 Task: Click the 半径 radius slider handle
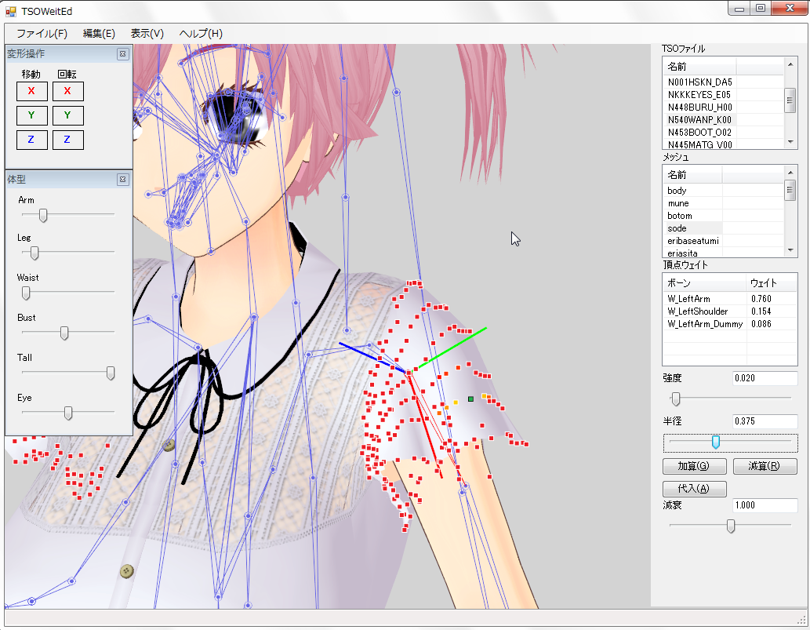715,442
